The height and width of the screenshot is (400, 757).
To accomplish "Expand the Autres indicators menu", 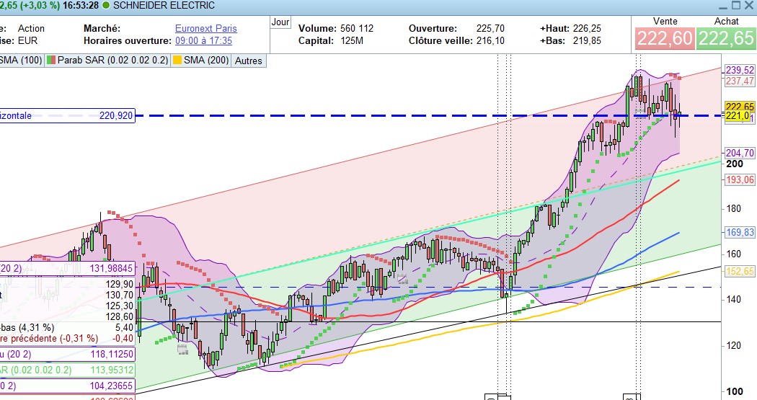I will point(249,61).
